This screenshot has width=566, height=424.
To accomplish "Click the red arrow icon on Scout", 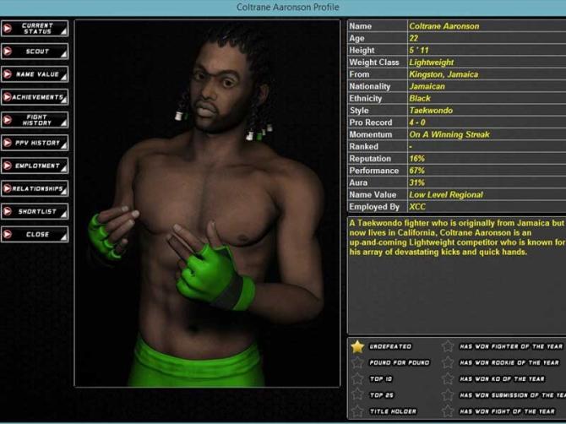I will pyautogui.click(x=8, y=52).
